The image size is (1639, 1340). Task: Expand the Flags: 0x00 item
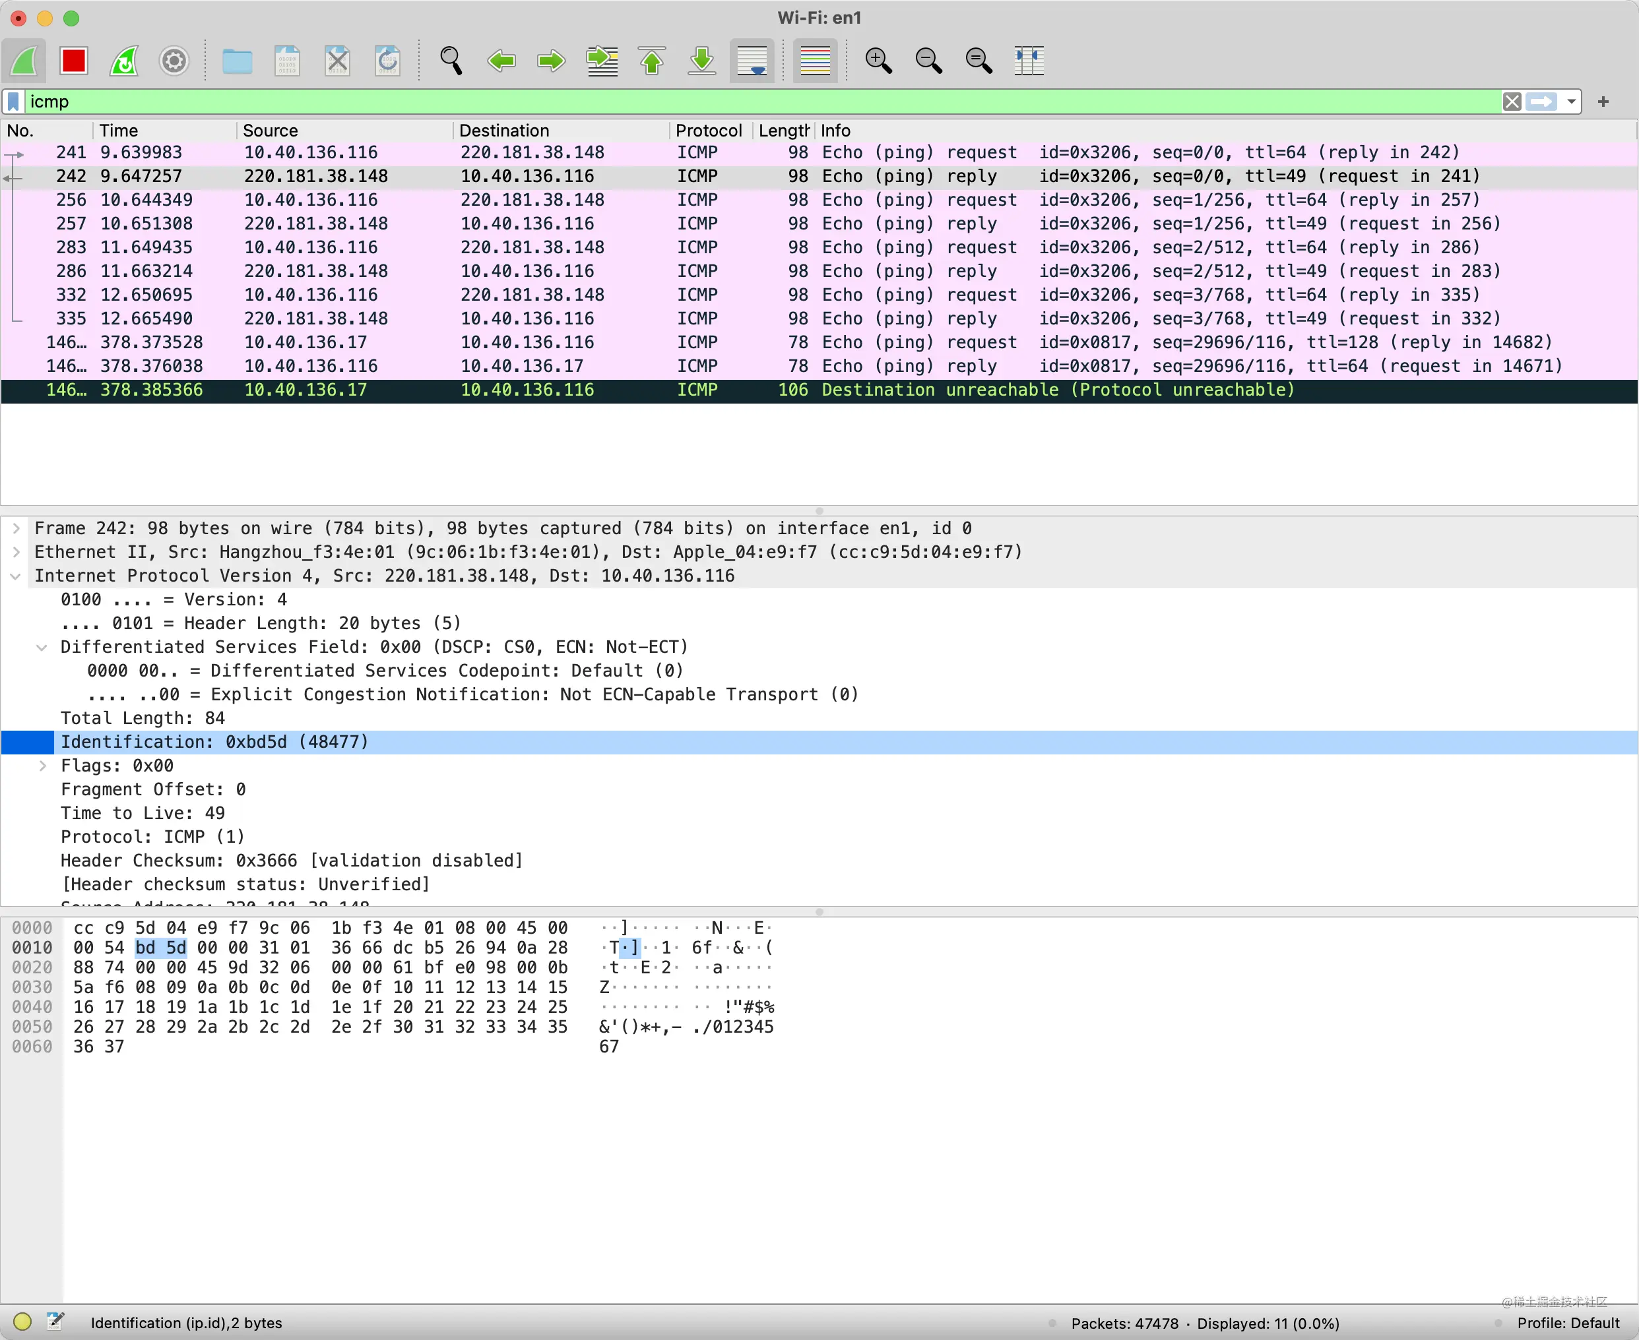(x=42, y=766)
